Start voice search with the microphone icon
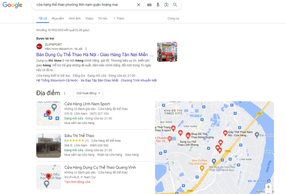The image size is (286, 194). pos(158,5)
